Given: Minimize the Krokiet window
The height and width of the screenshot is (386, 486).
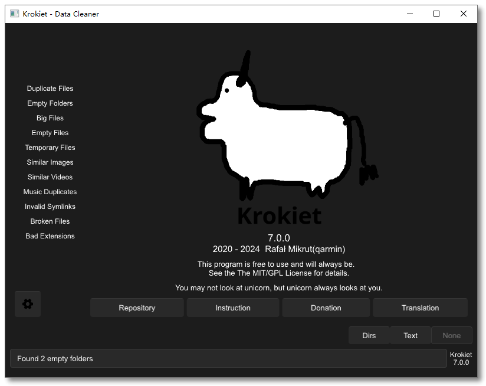Looking at the screenshot, I should (410, 14).
